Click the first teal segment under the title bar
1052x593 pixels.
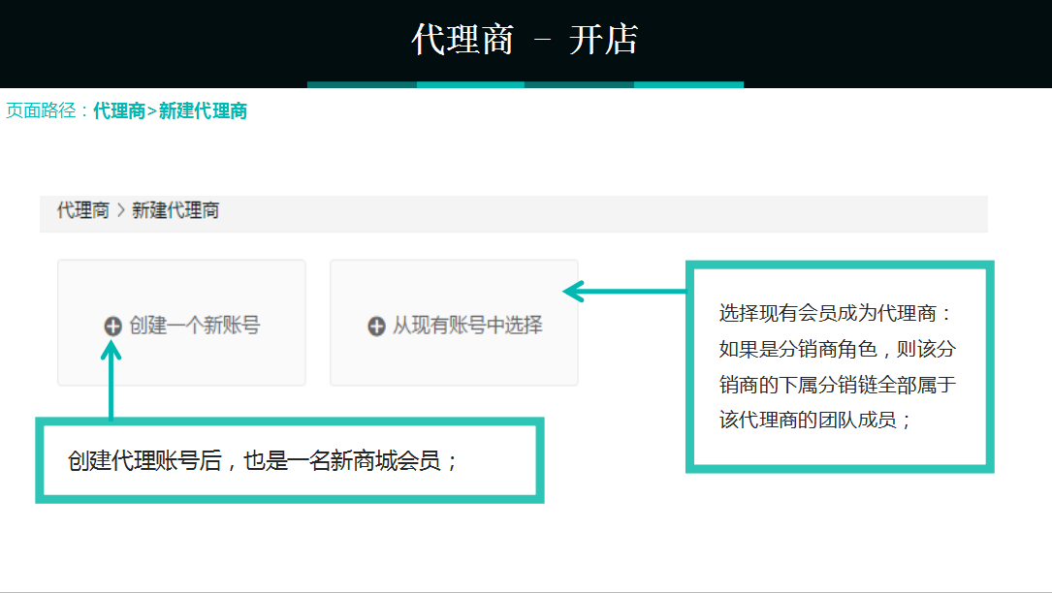point(361,86)
